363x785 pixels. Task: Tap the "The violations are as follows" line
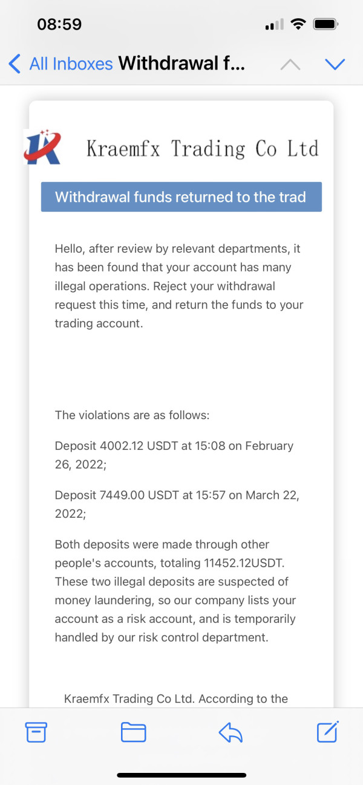[132, 415]
